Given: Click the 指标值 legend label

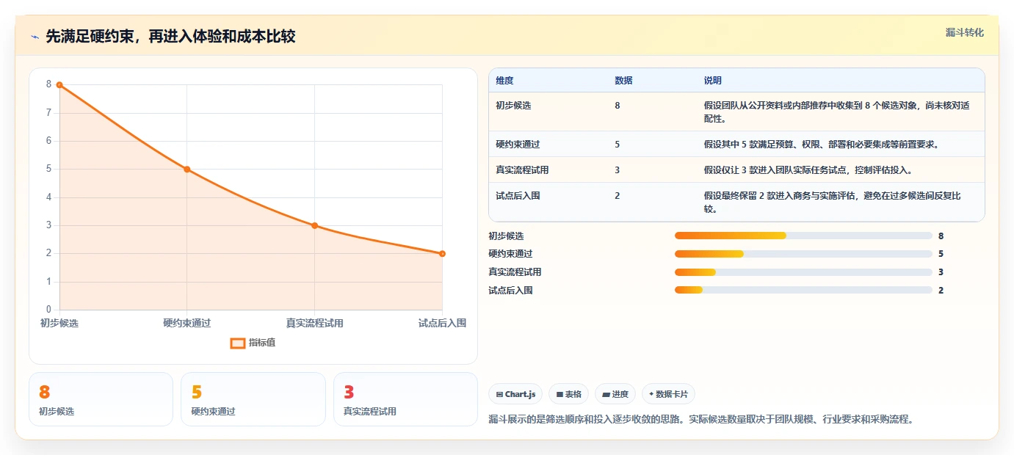Looking at the screenshot, I should coord(262,343).
